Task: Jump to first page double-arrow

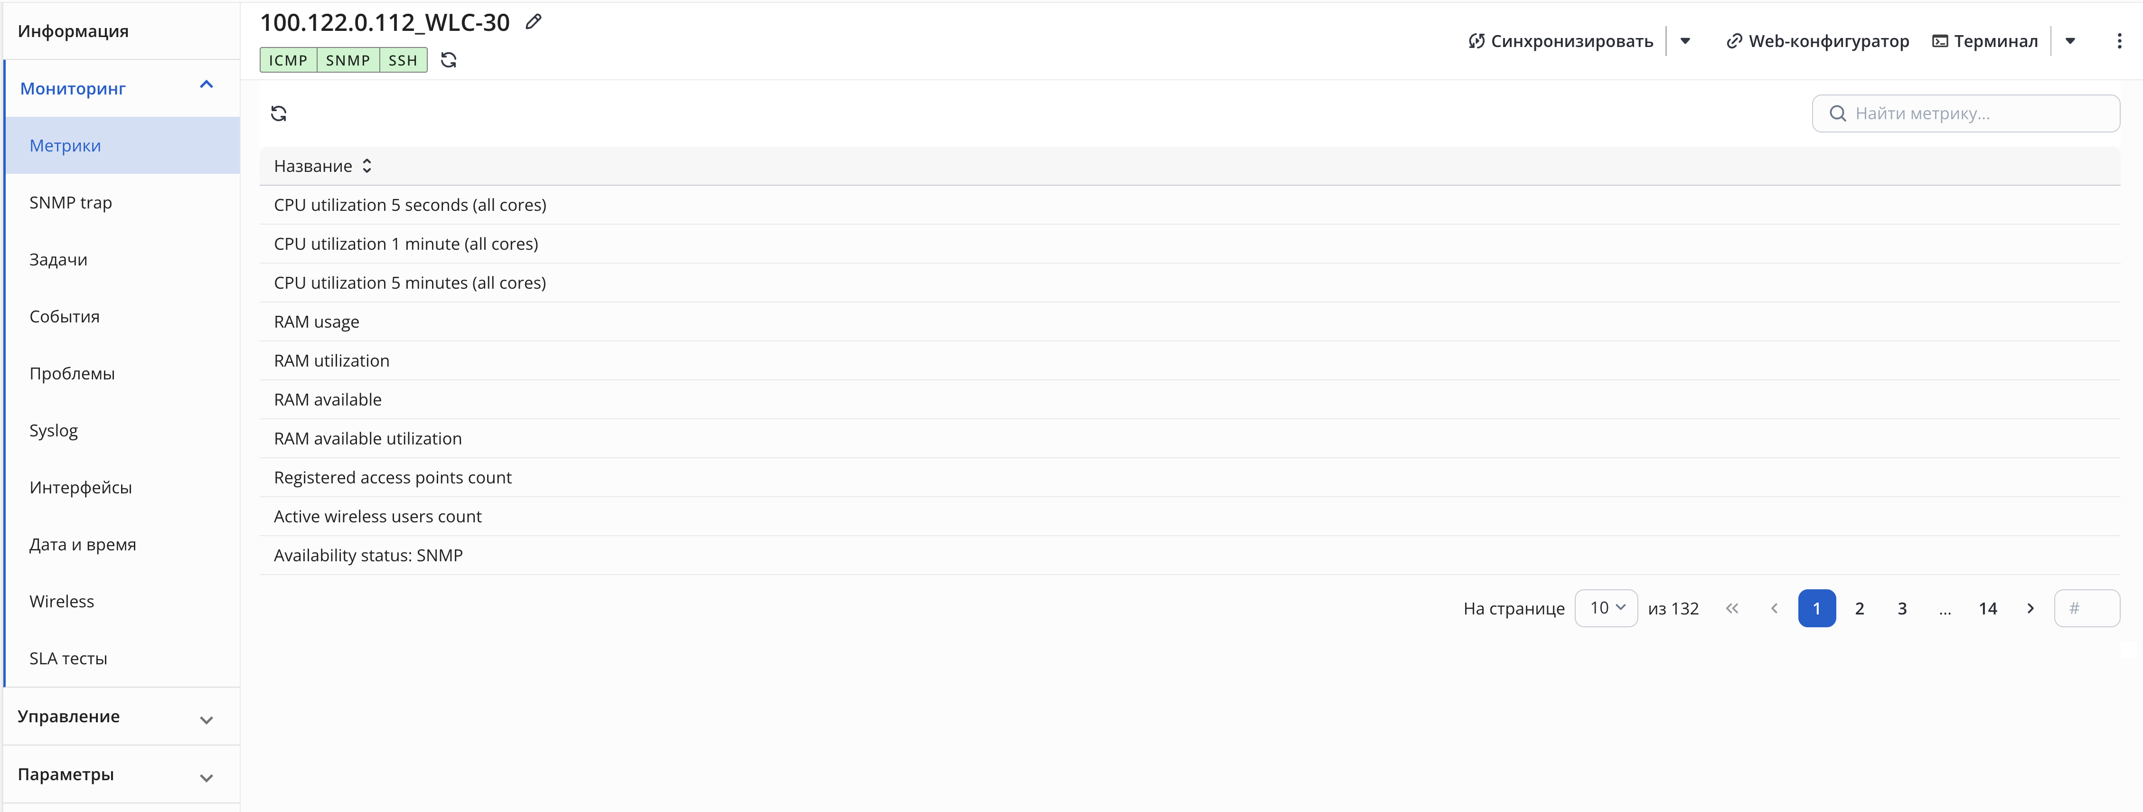Action: (x=1732, y=608)
